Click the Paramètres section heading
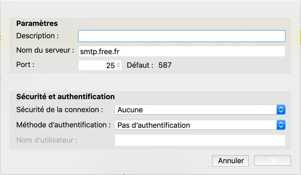 point(37,23)
